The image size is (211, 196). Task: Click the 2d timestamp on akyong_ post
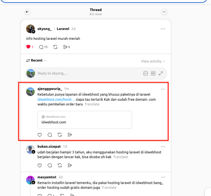(x=73, y=29)
